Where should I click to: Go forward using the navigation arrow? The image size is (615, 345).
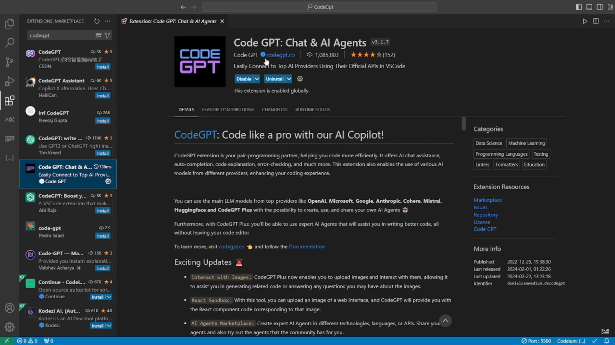point(194,7)
